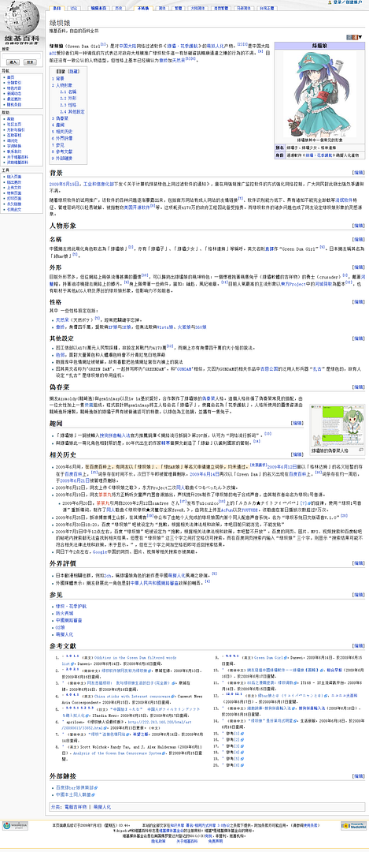
Task: Open the 萌擬人化 category link at bottom
Action: click(x=101, y=808)
